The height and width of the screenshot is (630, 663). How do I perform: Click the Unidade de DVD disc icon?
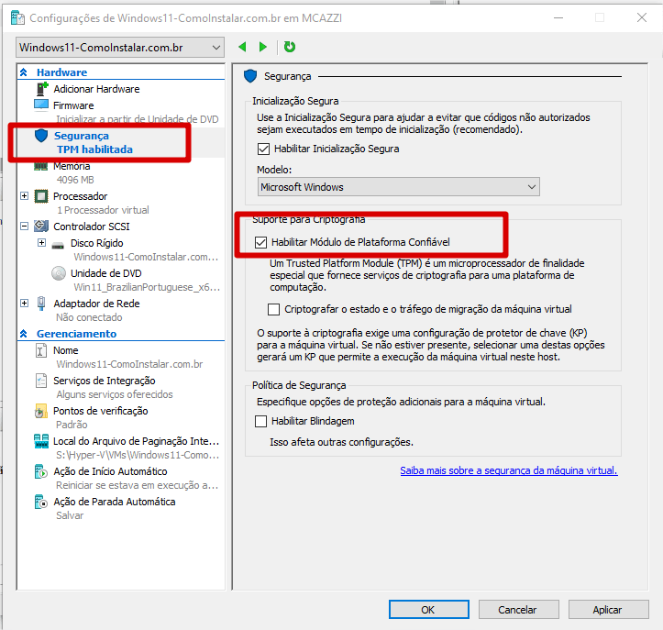pyautogui.click(x=59, y=273)
